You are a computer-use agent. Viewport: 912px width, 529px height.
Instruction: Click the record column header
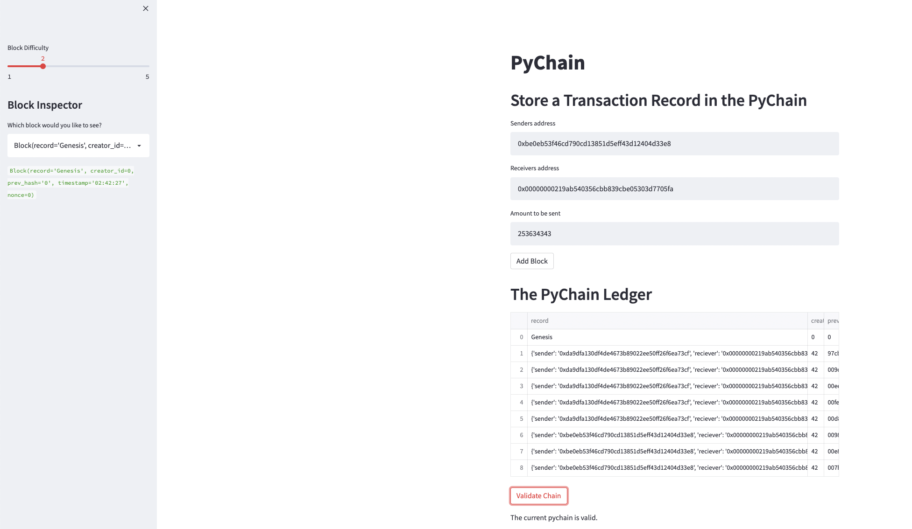[x=540, y=320]
